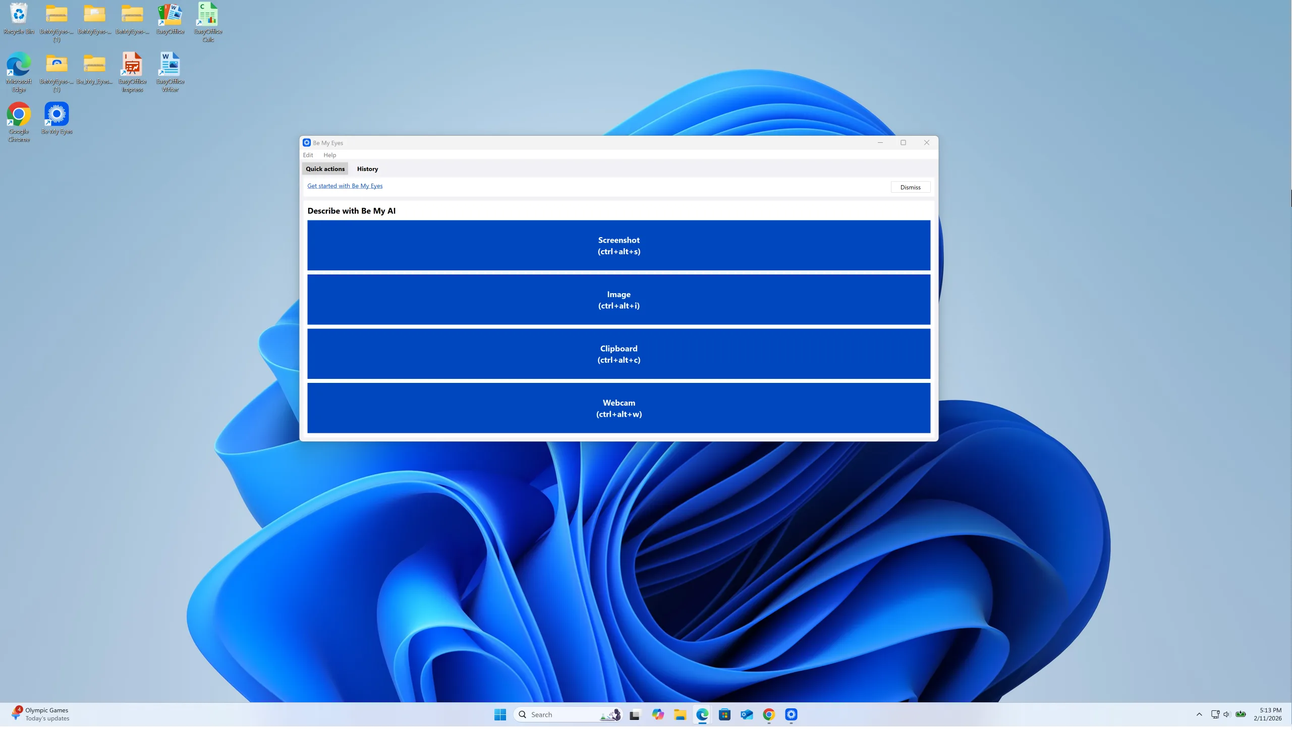Open the Olympic Games widgets button
The height and width of the screenshot is (730, 1292).
(x=40, y=714)
